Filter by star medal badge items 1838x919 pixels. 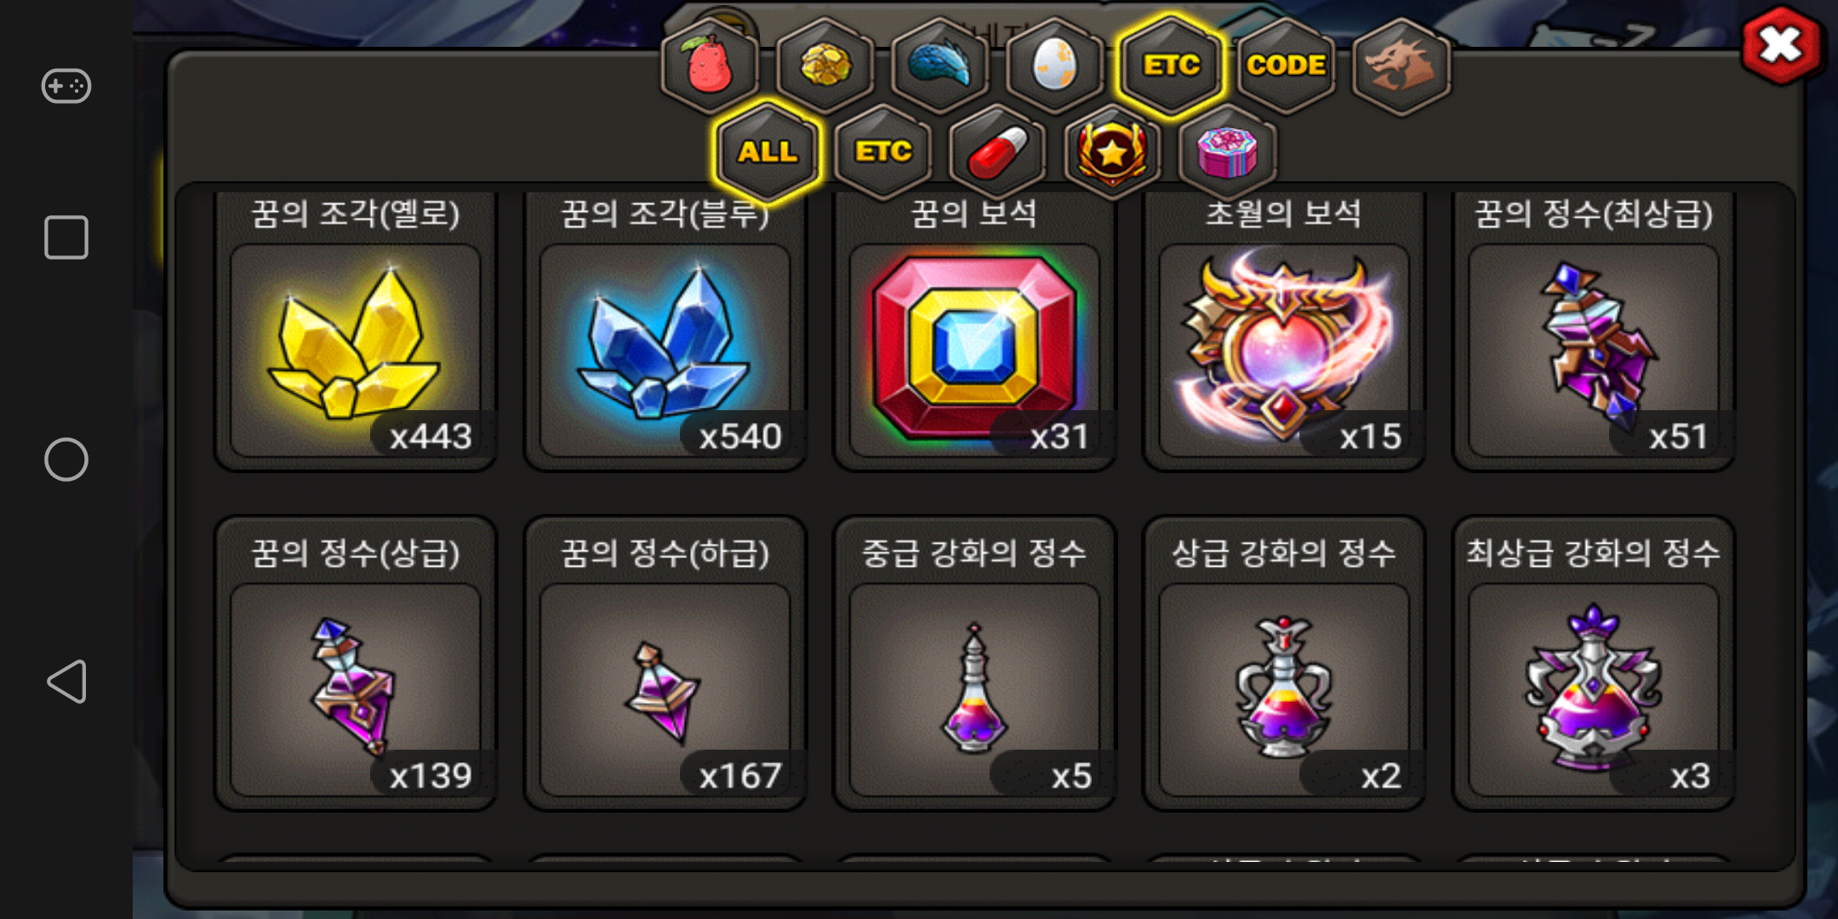pos(1112,152)
